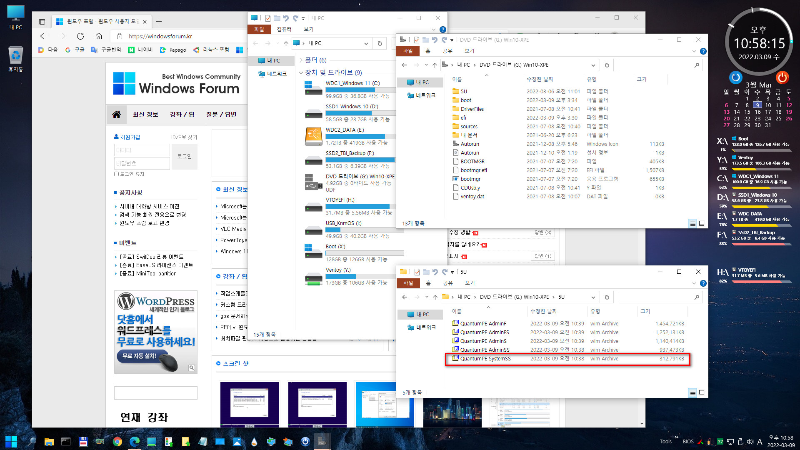Image resolution: width=800 pixels, height=450 pixels.
Task: Open 질문 / 답변 forum menu
Action: 221,114
